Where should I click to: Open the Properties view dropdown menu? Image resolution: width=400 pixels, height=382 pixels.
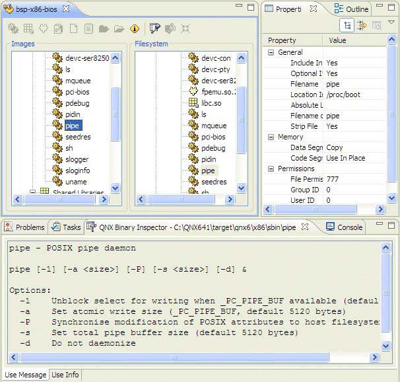click(x=391, y=24)
